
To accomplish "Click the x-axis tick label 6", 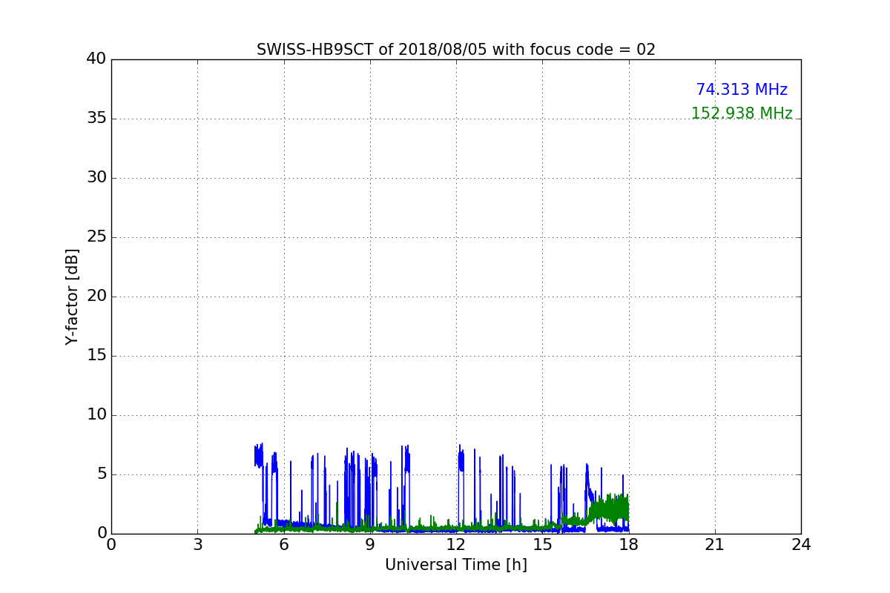I will (284, 545).
